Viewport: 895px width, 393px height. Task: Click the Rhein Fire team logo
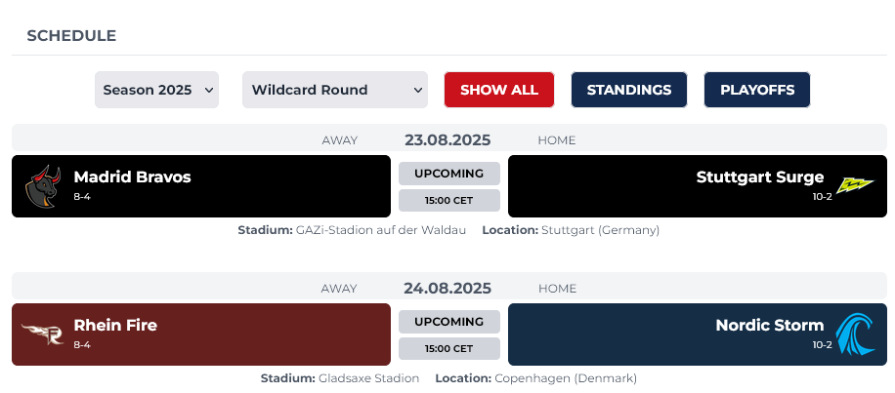tap(42, 334)
